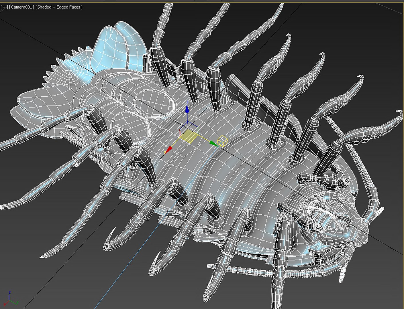Open the Shaded + Edged Faces menu

(59, 7)
